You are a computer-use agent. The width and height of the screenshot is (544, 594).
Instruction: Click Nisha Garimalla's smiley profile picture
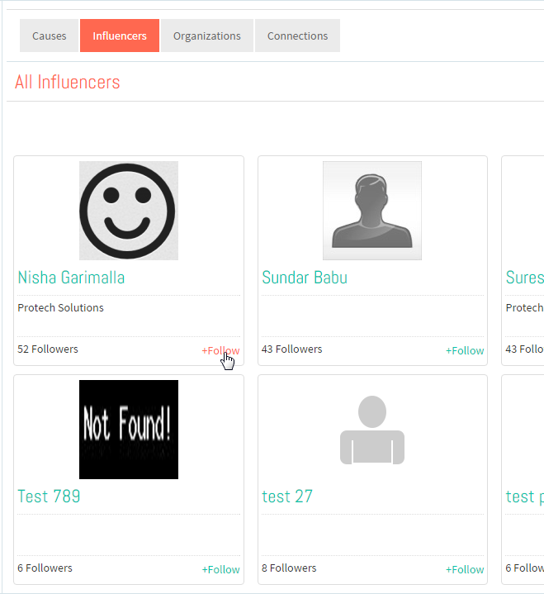[x=129, y=211]
